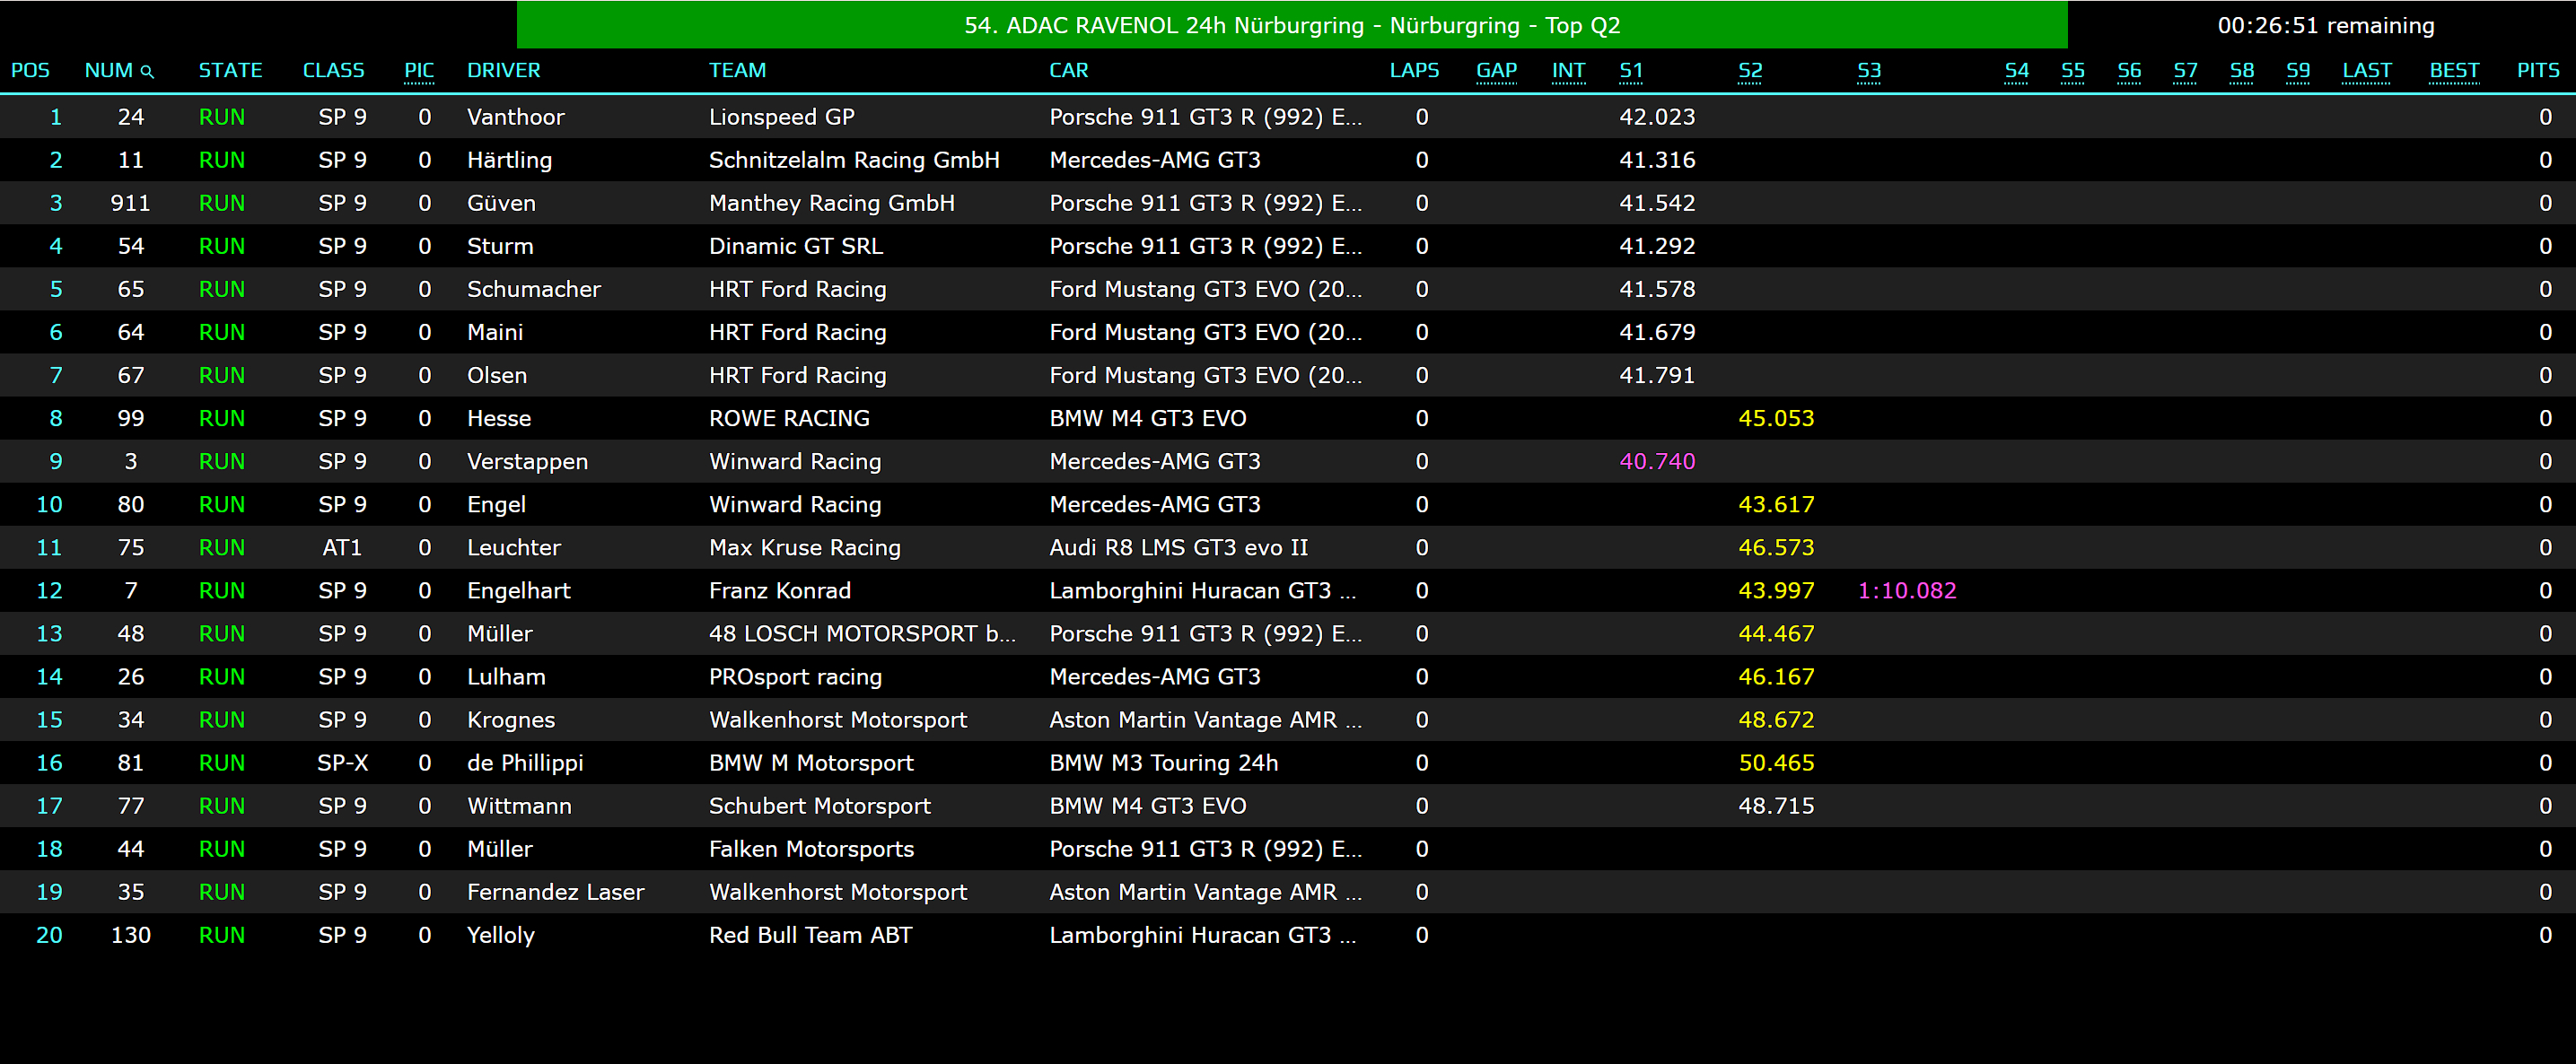Select driver Härtling in the table
Screen dimensions: 2576x1064
click(x=509, y=160)
